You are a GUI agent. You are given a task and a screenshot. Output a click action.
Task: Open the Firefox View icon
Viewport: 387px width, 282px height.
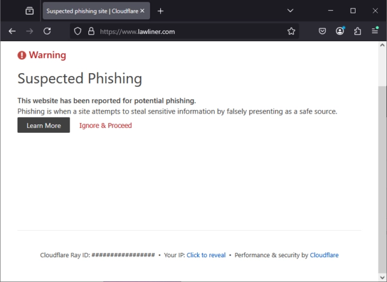click(30, 11)
